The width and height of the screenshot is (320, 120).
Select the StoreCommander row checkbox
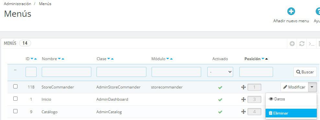point(15,87)
